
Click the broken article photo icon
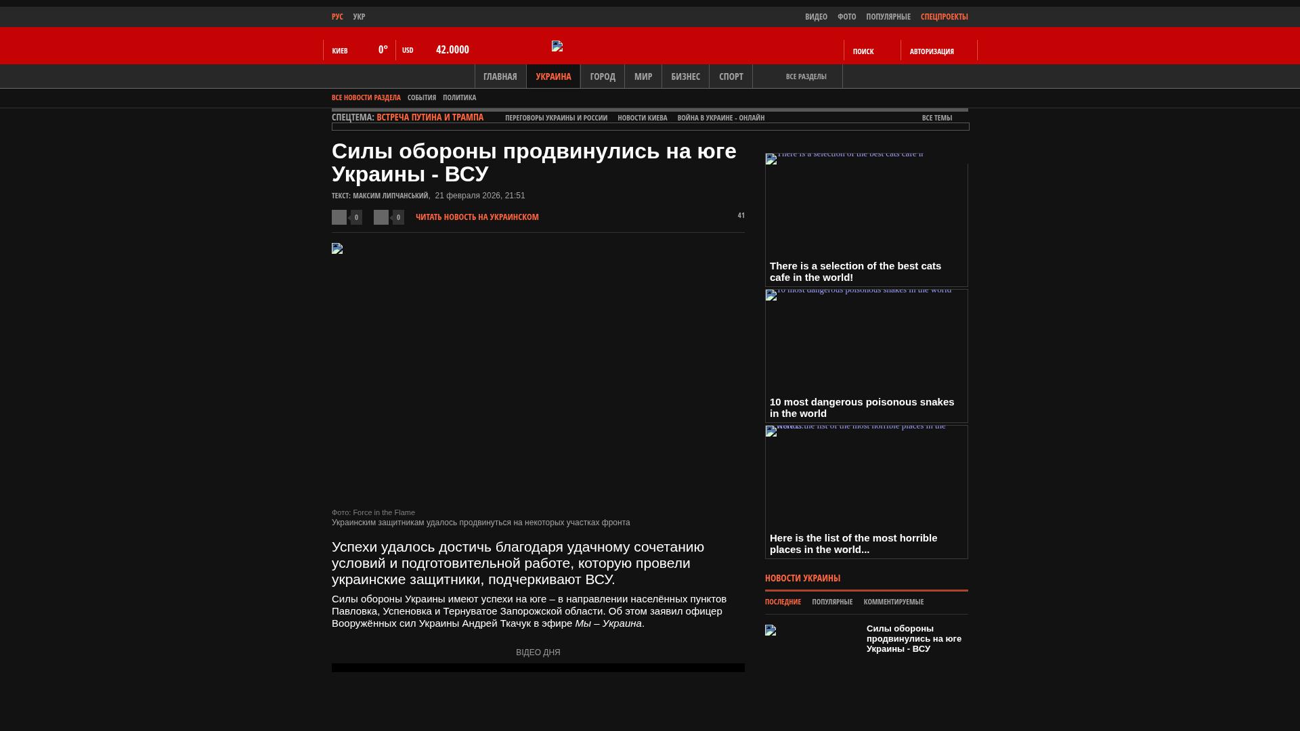coord(337,248)
